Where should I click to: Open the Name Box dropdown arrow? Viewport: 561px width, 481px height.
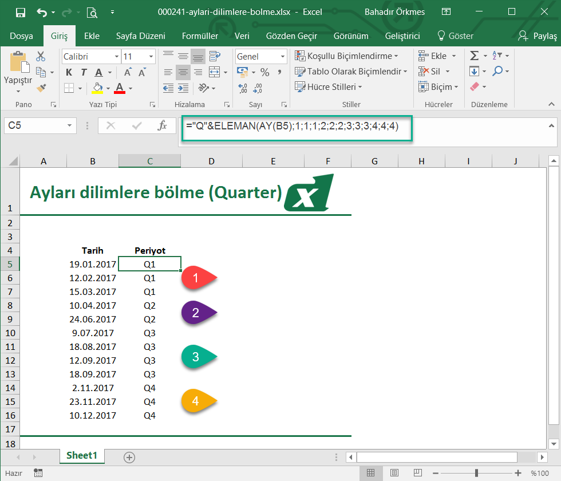click(x=69, y=125)
